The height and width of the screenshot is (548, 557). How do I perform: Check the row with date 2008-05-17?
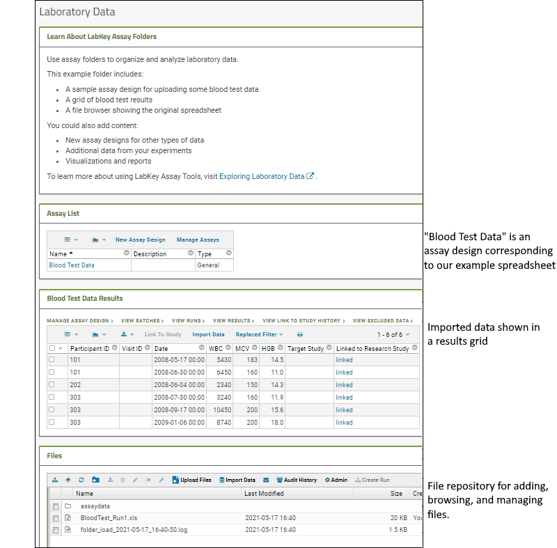click(x=52, y=359)
